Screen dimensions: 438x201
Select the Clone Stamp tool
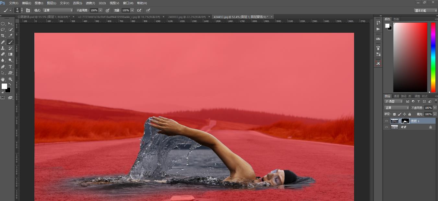click(x=3, y=48)
